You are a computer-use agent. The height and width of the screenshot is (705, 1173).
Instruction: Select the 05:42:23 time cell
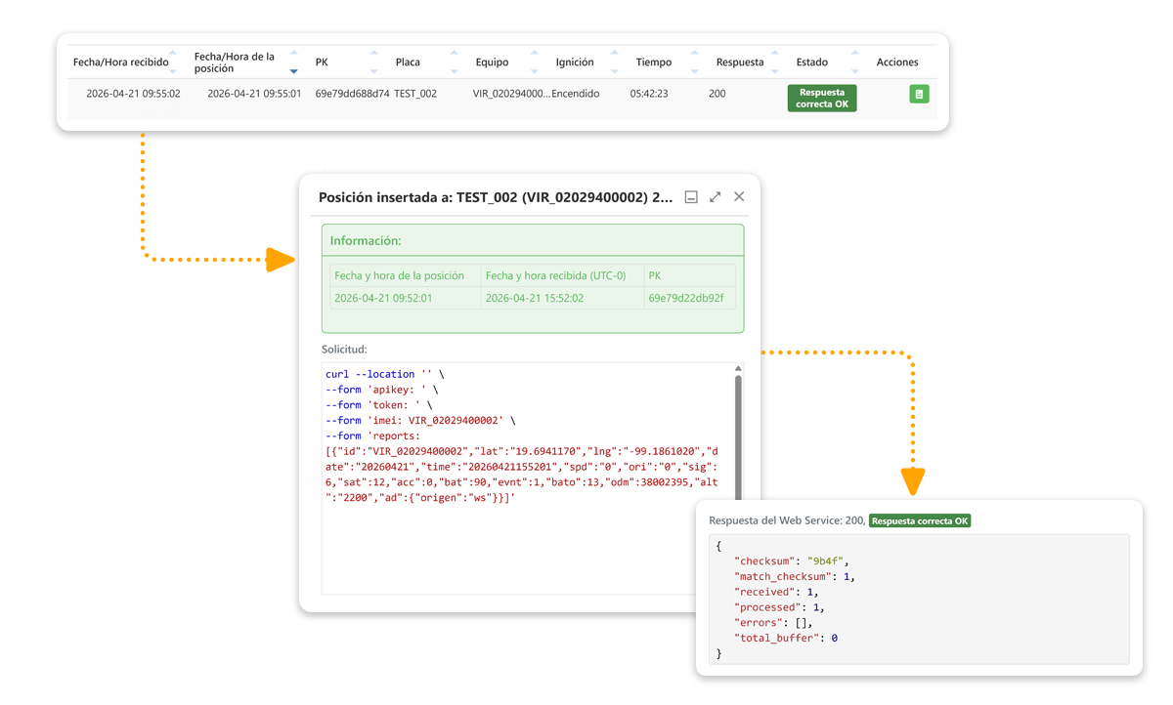click(x=649, y=94)
